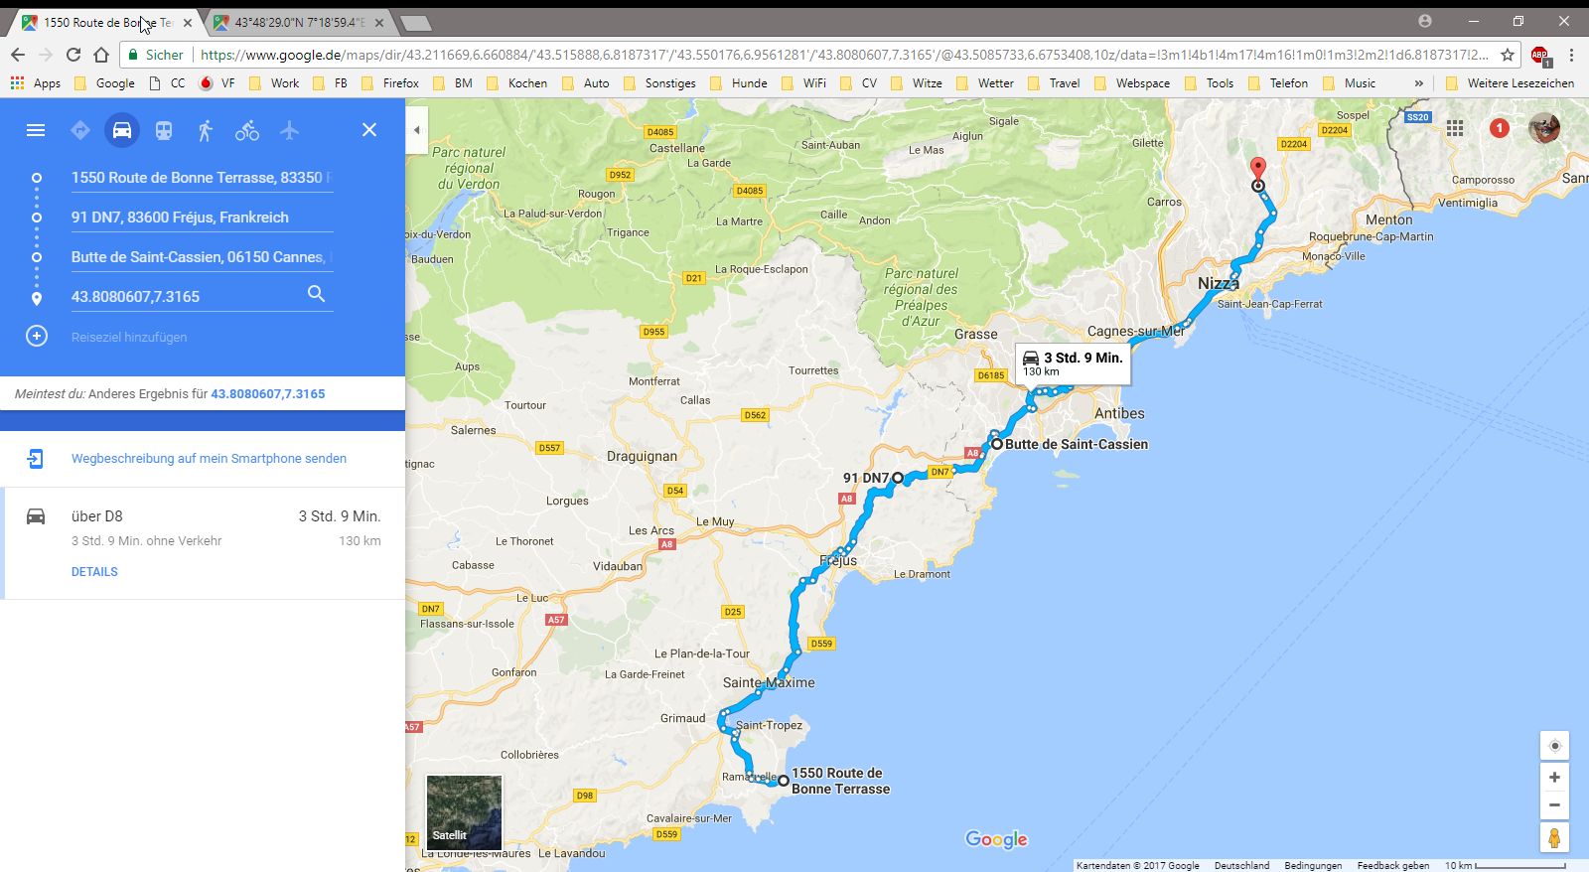Viewport: 1589px width, 872px height.
Task: Open the notifications badge showing 1
Action: pos(1500,127)
